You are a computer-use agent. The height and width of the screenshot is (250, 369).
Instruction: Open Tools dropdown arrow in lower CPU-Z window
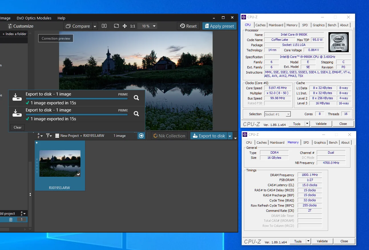pyautogui.click(x=308, y=241)
